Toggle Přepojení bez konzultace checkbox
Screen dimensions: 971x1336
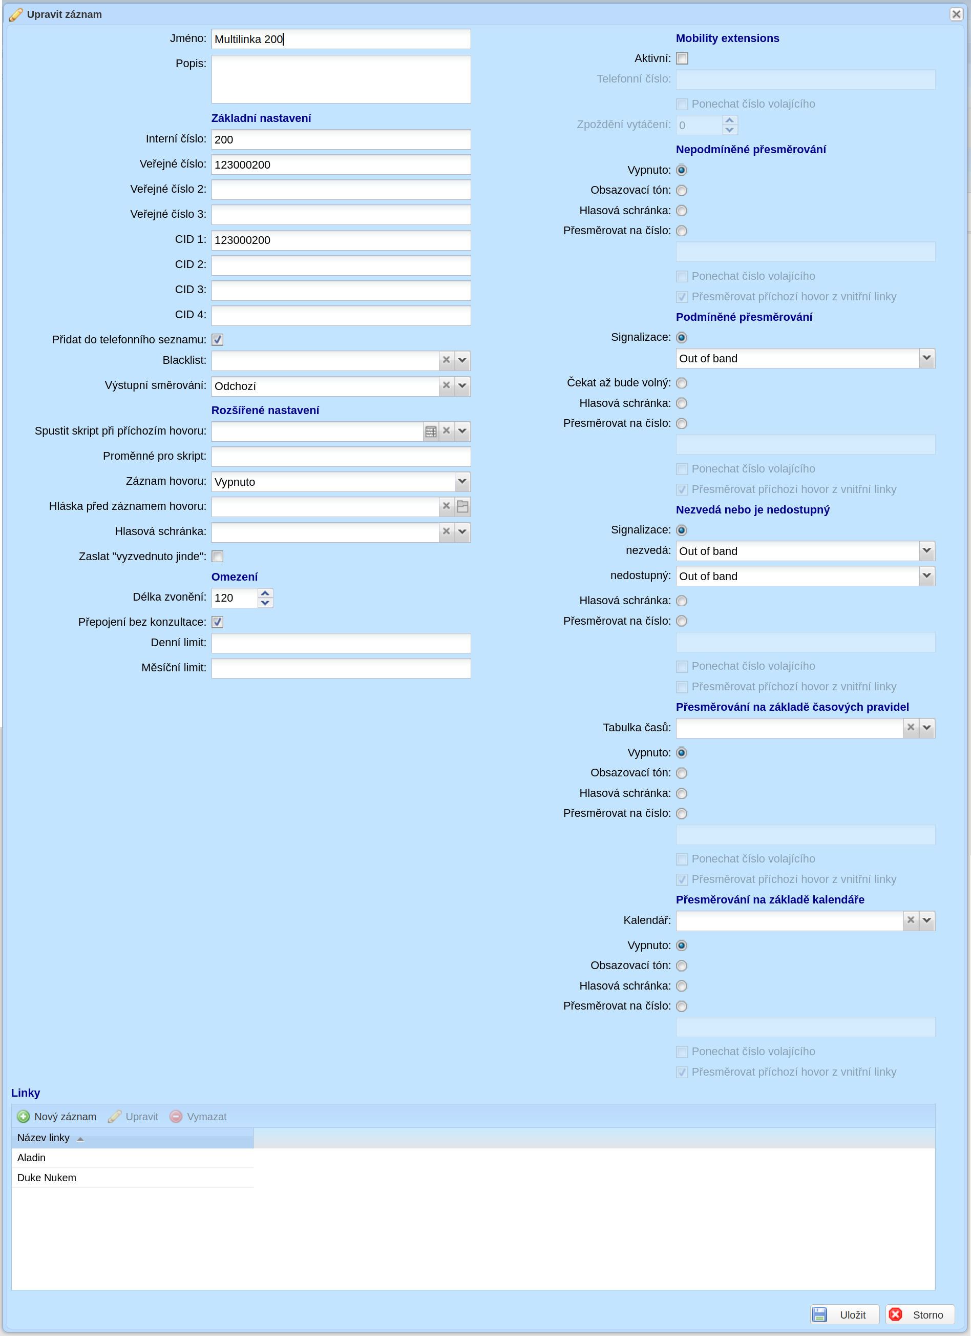[x=218, y=622]
